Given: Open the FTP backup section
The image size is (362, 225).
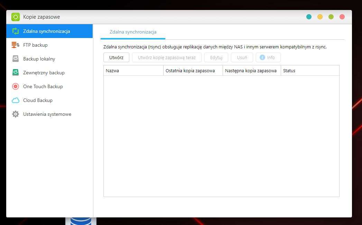Looking at the screenshot, I should [35, 45].
